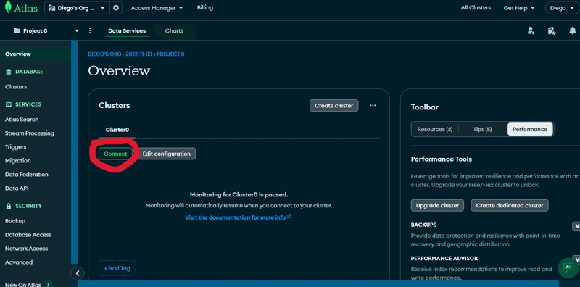Open Network Access in the sidebar
The height and width of the screenshot is (287, 580).
click(26, 249)
